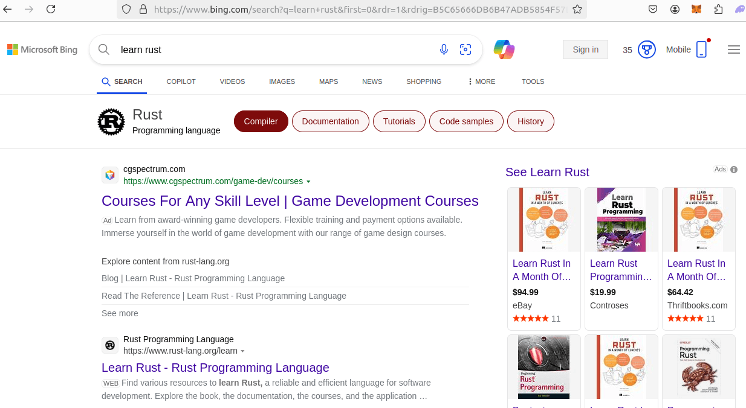Open the MetaMask fox extension
Screen dimensions: 746x408
[696, 9]
